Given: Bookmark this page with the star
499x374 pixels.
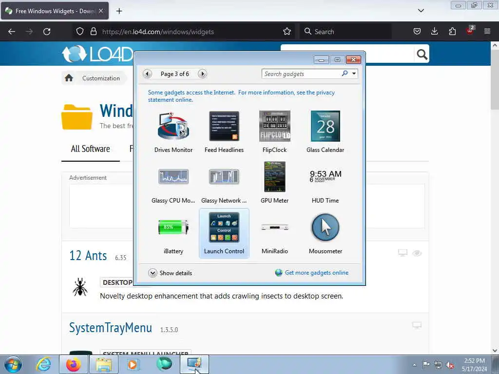Looking at the screenshot, I should (287, 32).
